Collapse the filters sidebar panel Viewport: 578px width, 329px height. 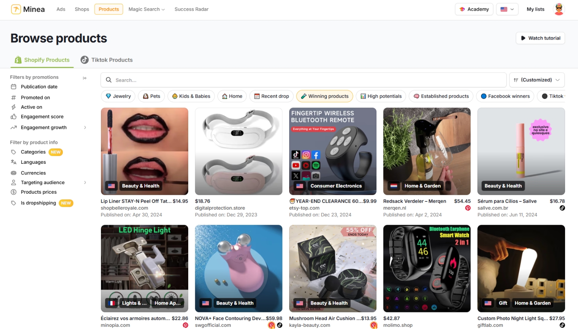pos(85,78)
